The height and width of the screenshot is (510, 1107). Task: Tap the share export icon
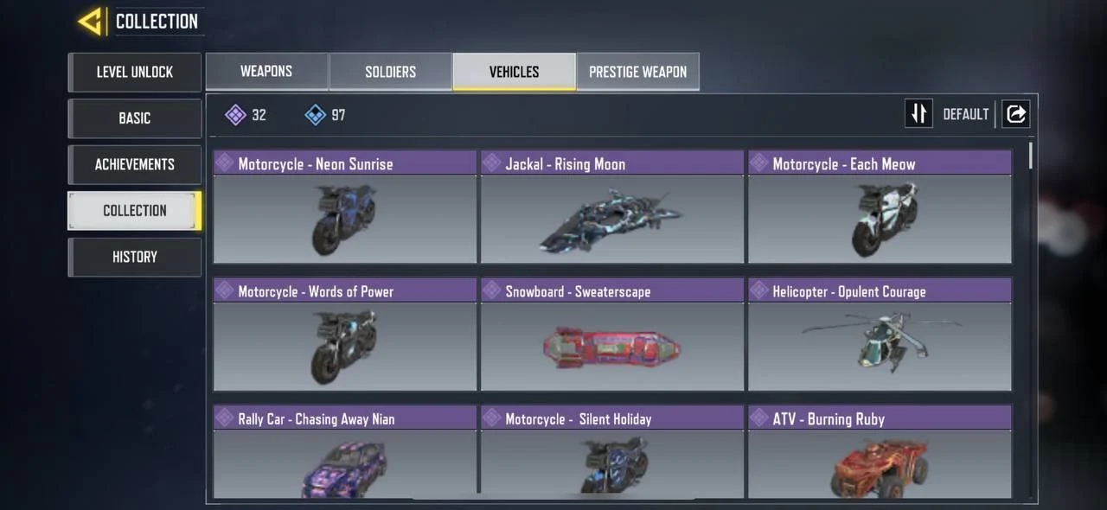click(1016, 113)
